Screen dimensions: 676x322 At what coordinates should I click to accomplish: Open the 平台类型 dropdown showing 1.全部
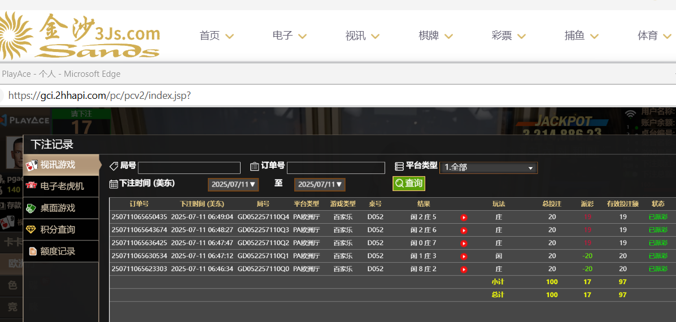[x=489, y=168]
